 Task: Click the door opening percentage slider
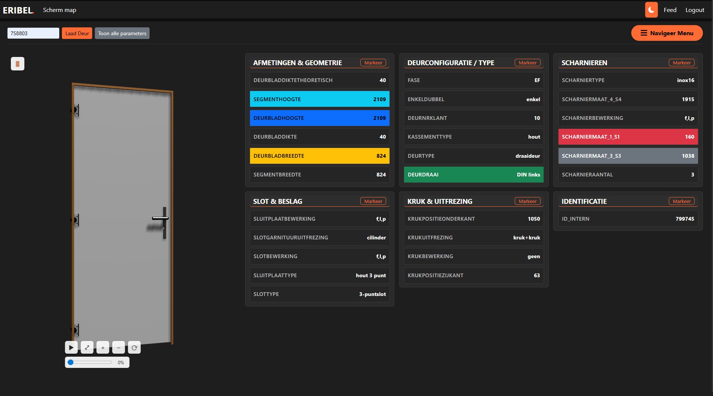90,362
